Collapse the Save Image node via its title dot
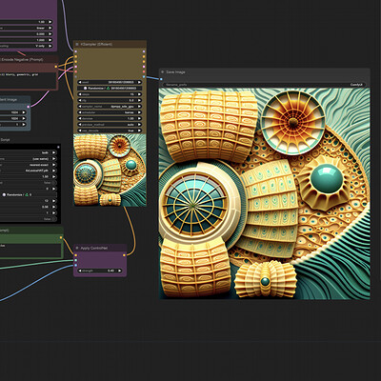Image resolution: width=381 pixels, height=381 pixels. pos(163,72)
